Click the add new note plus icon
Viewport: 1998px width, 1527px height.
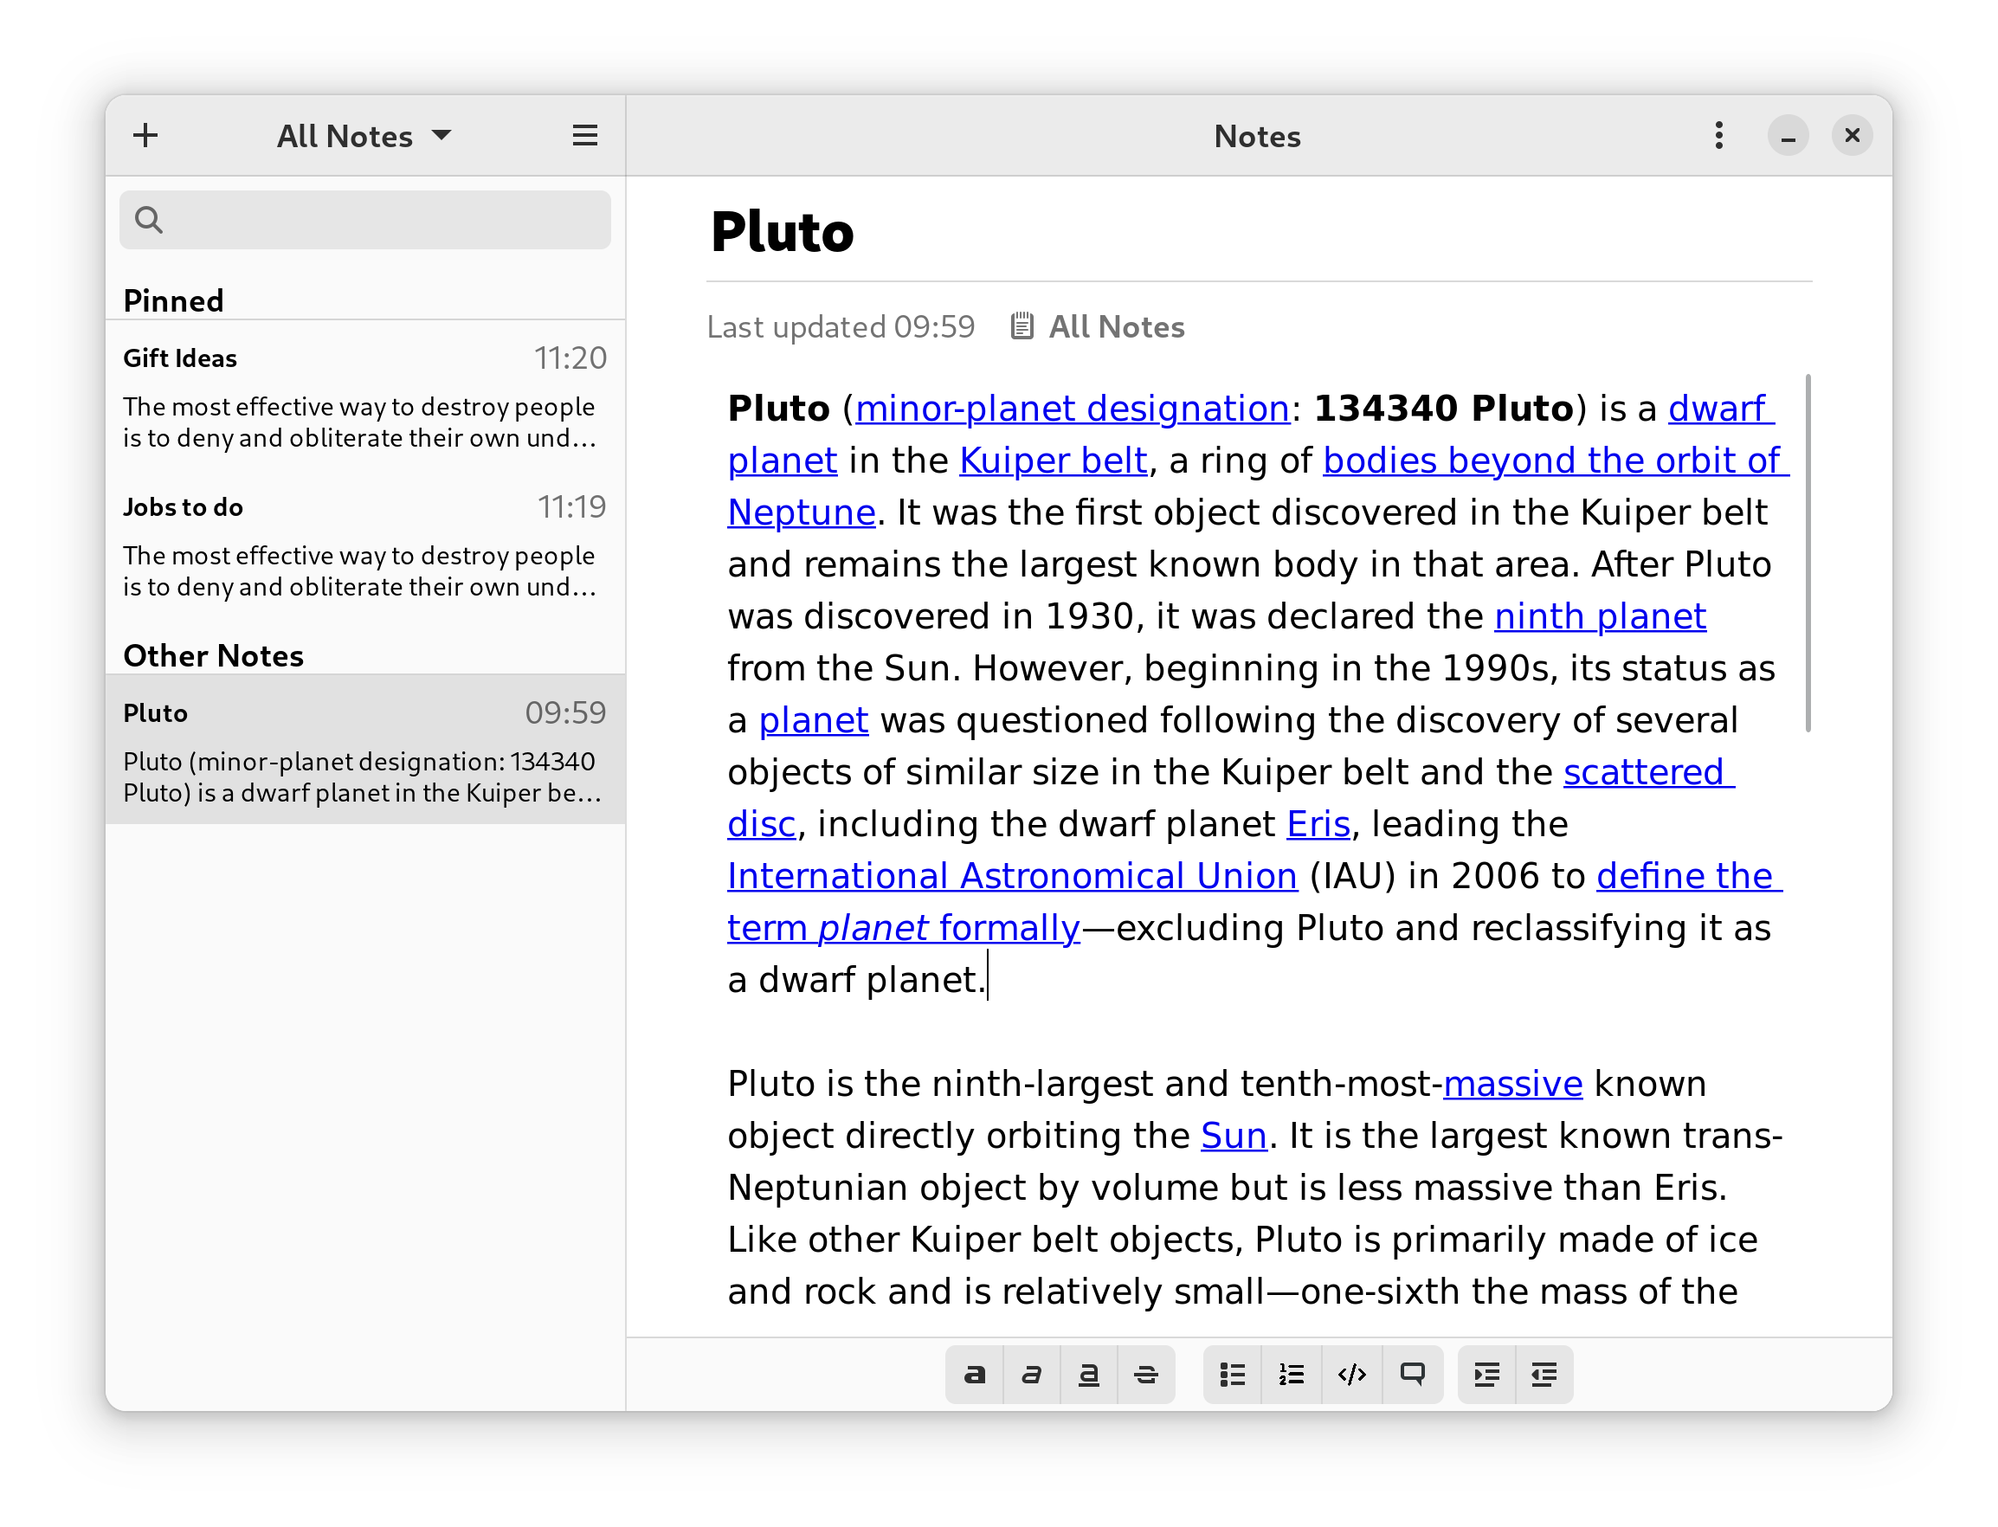point(145,137)
